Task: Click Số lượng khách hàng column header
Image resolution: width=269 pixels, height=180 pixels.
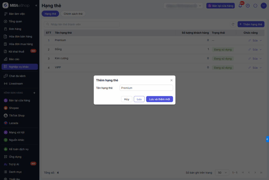Action: [195, 33]
